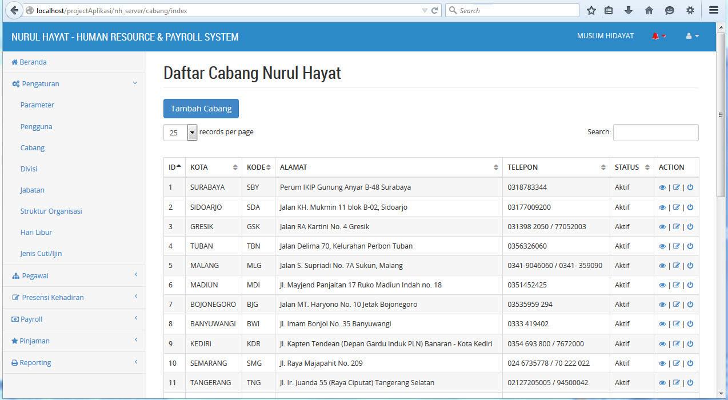This screenshot has width=728, height=400.
Task: Open Struktur Organisasi menu item
Action: pyautogui.click(x=51, y=211)
